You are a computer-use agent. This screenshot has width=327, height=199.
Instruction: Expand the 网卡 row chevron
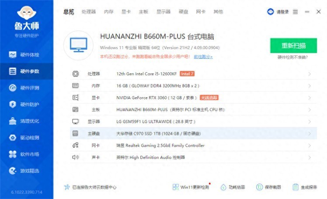[x=310, y=145]
